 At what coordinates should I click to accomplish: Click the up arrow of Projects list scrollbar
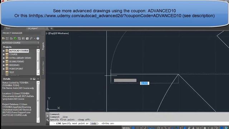(x=38, y=51)
